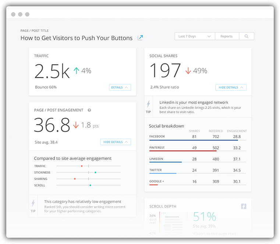Click the 51% scroll depth value
This screenshot has height=244, width=280.
point(205,217)
